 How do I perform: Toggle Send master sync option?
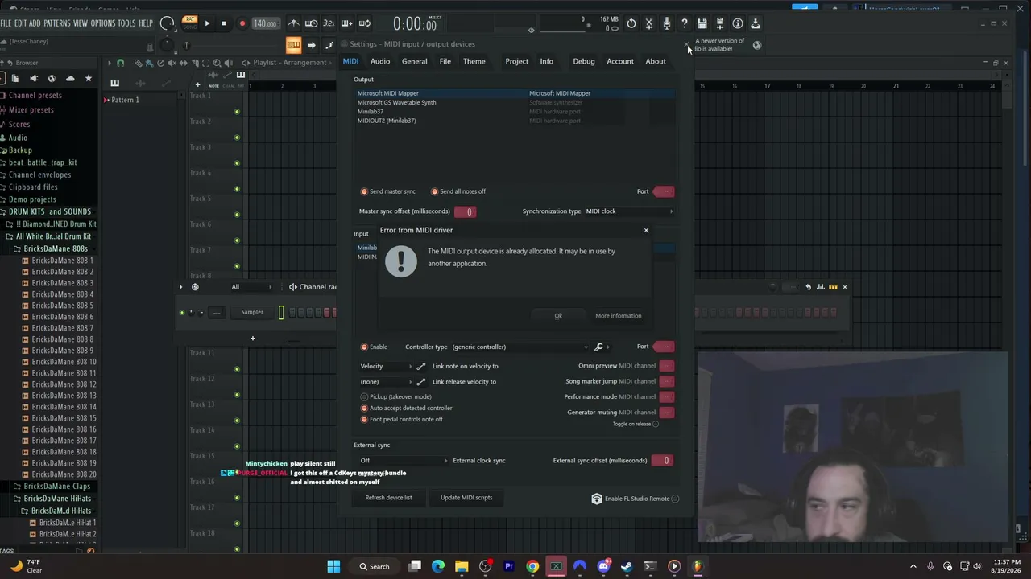[x=388, y=191]
